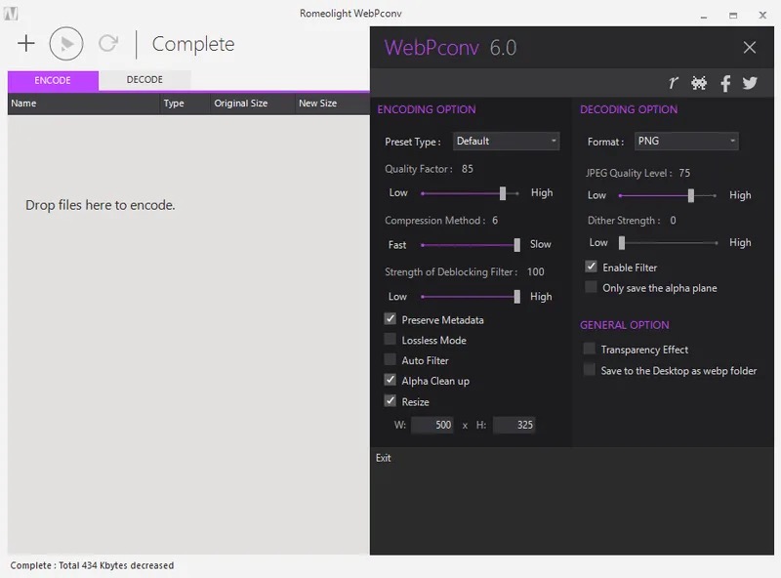Screen dimensions: 781x578
Task: Switch to the DECODE tab
Action: 144,80
